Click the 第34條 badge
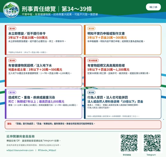This screenshot has width=166, height=157. click(x=12, y=28)
